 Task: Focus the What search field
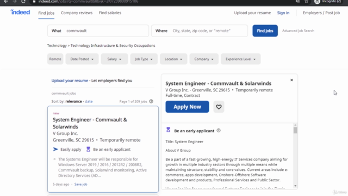[x=98, y=30]
